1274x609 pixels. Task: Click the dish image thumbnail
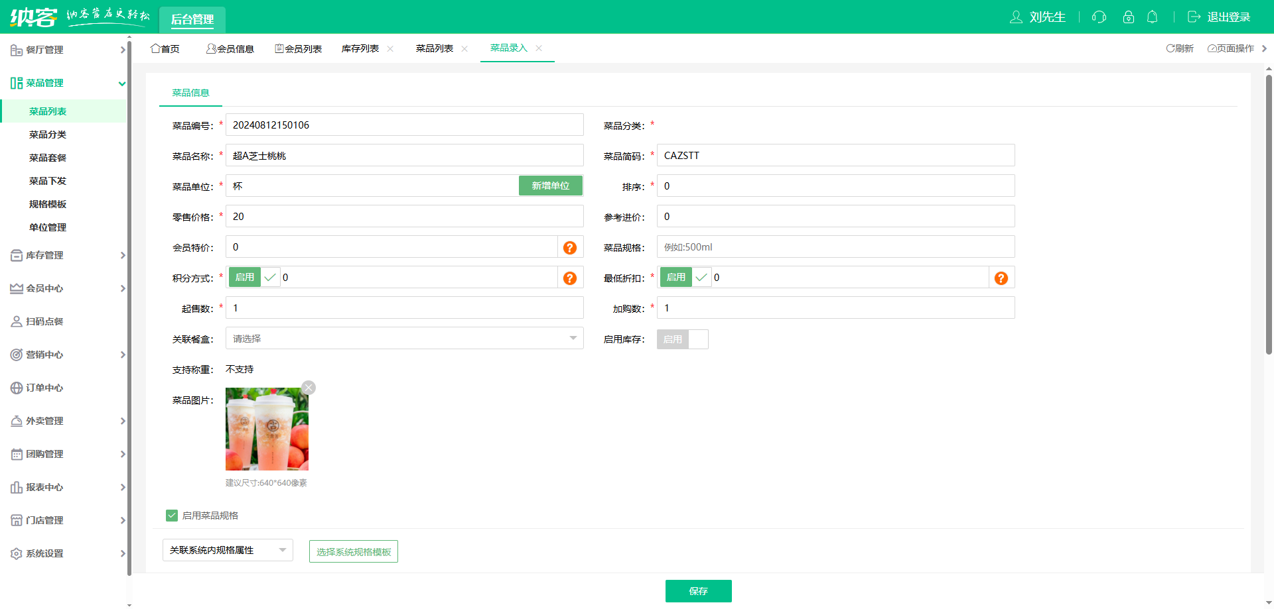[266, 429]
